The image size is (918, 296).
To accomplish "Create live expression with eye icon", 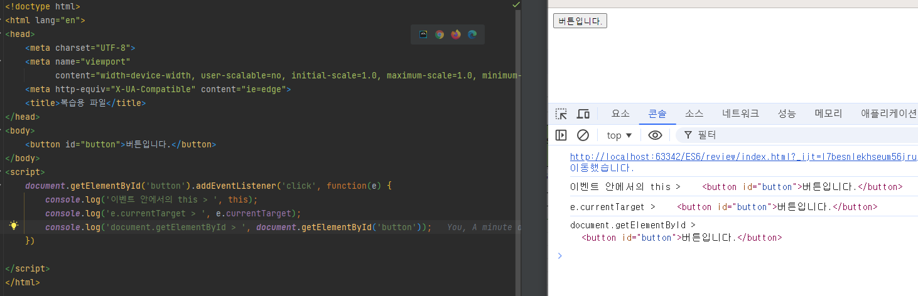I will tap(656, 135).
